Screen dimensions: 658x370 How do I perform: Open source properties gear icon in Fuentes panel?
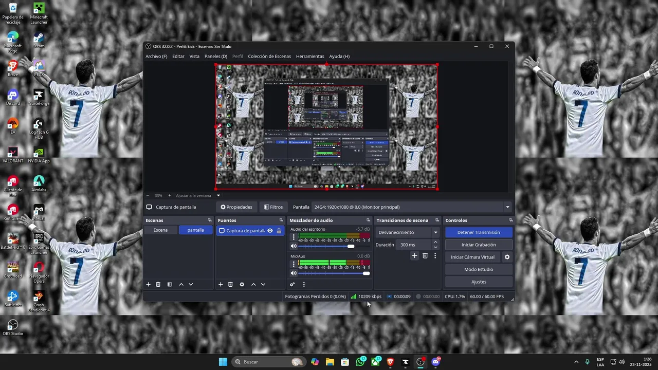point(242,284)
